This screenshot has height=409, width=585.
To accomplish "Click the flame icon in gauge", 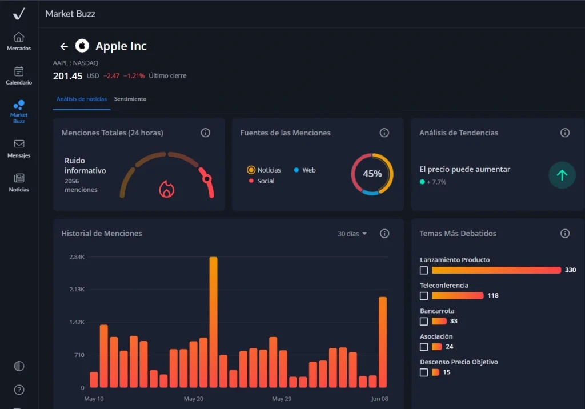I will click(166, 189).
